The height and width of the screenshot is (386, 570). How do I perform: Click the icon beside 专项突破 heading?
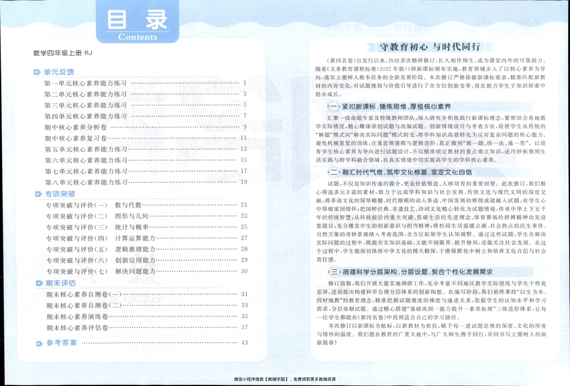(38, 194)
